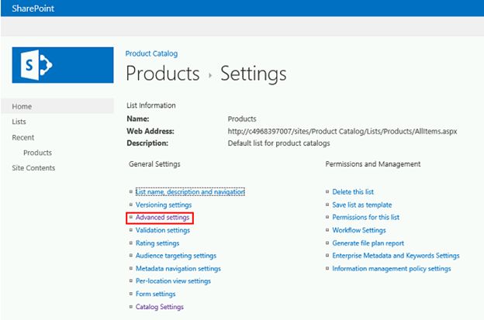The height and width of the screenshot is (320, 484).
Task: Open Site Contents in the sidebar
Action: coord(33,168)
